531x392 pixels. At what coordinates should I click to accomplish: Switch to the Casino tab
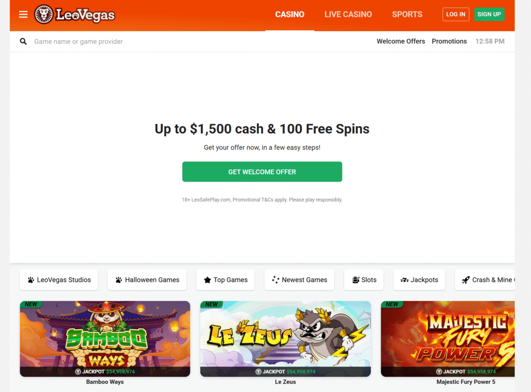pos(289,15)
